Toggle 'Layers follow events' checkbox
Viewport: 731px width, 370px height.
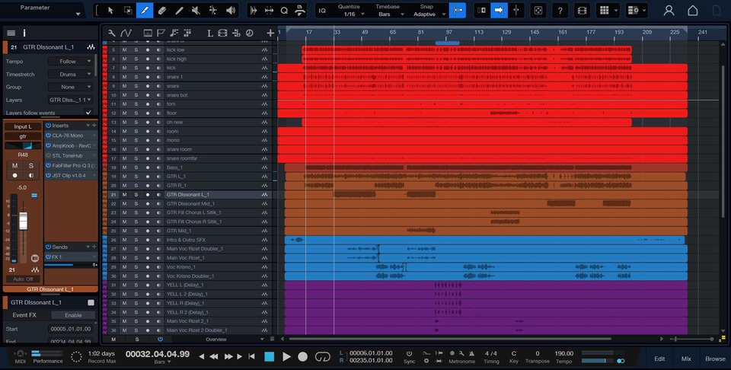click(88, 113)
